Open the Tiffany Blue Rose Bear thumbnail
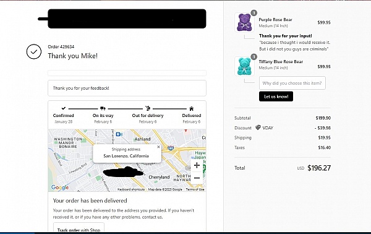371x234 pixels. point(244,66)
